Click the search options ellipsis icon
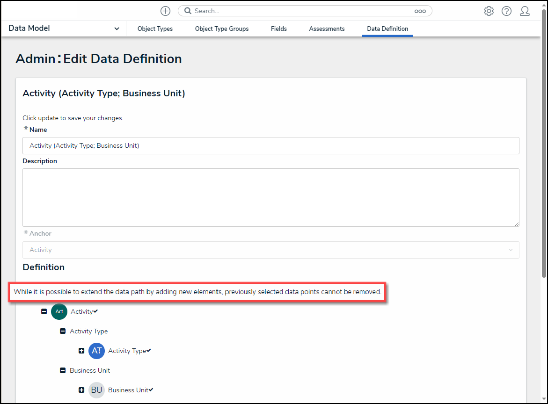This screenshot has width=548, height=404. pos(420,11)
